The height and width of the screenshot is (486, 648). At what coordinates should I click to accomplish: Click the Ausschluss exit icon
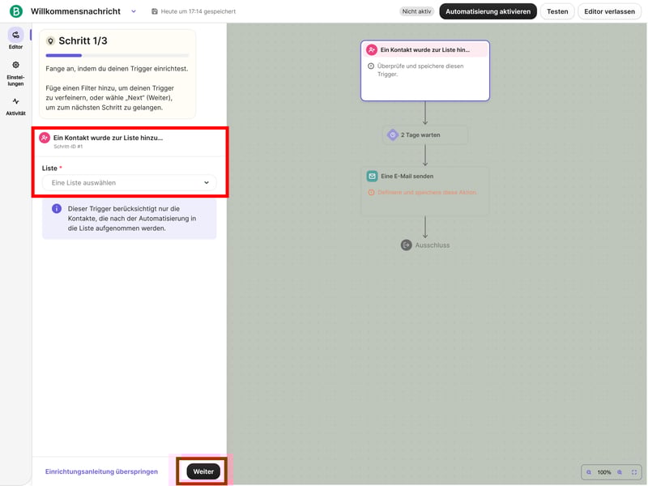pos(406,245)
